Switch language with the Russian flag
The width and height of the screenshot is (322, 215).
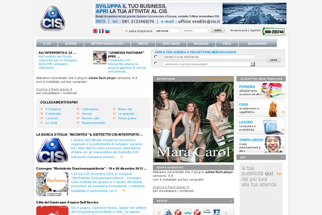[107, 31]
